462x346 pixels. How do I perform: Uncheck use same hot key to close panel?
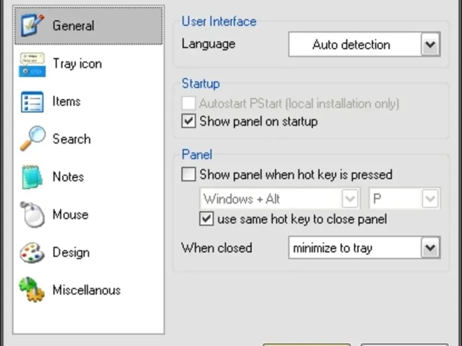click(206, 219)
